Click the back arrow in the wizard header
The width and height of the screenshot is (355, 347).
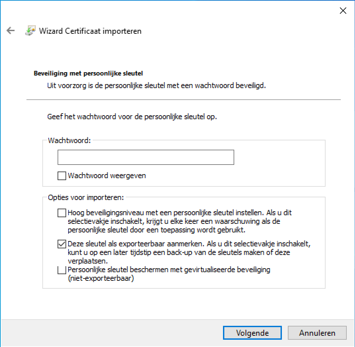11,31
